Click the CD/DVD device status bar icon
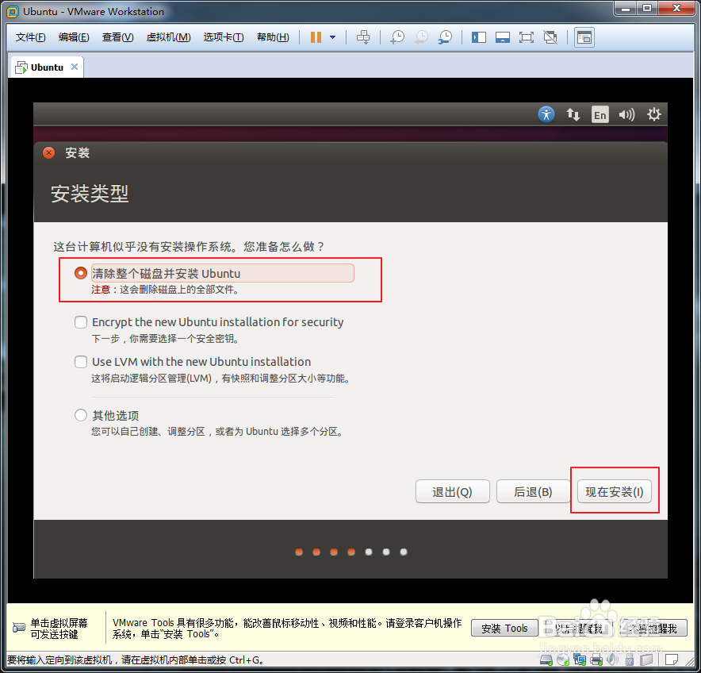This screenshot has height=673, width=701. pyautogui.click(x=562, y=660)
